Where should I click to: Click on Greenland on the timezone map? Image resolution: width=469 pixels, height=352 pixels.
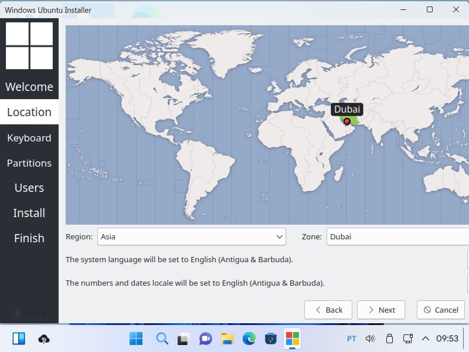[225, 51]
